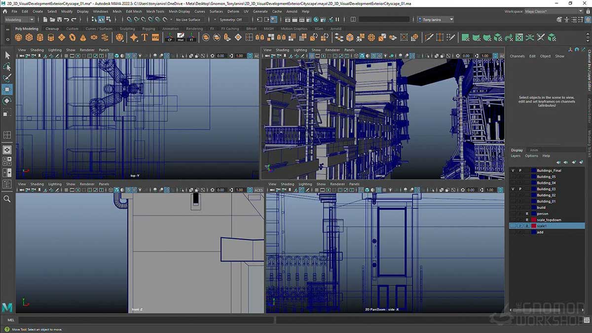Select the Move tool in the toolbox
This screenshot has height=333, width=592.
point(7,89)
